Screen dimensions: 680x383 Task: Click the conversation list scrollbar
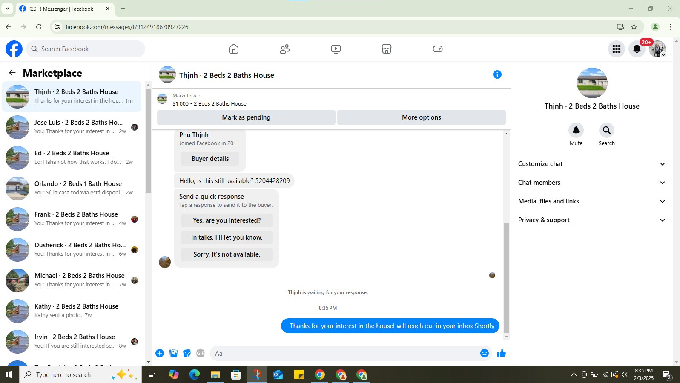point(148,140)
